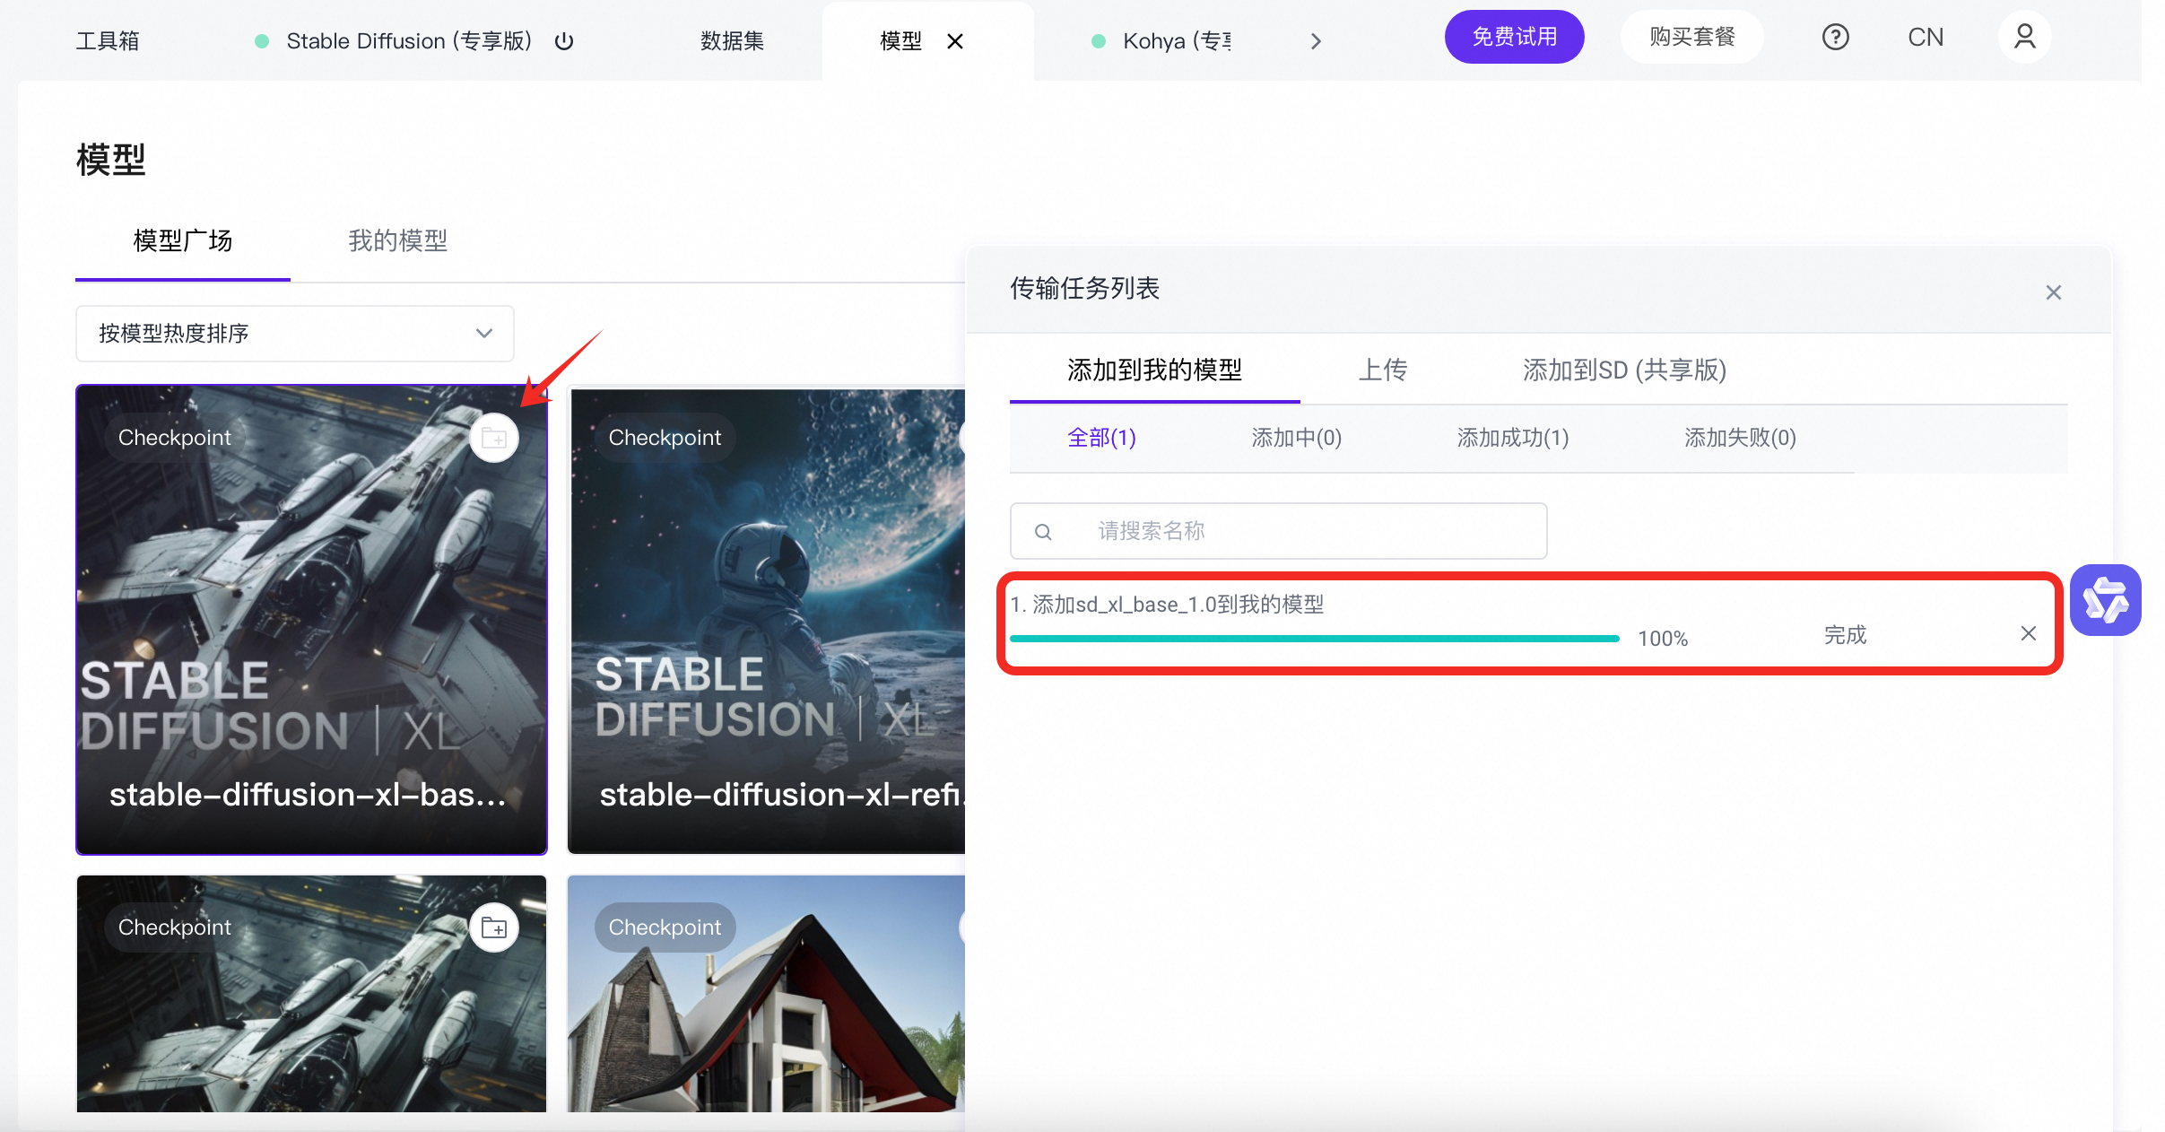Switch to the 我的模型 tab
This screenshot has width=2165, height=1132.
pyautogui.click(x=397, y=240)
